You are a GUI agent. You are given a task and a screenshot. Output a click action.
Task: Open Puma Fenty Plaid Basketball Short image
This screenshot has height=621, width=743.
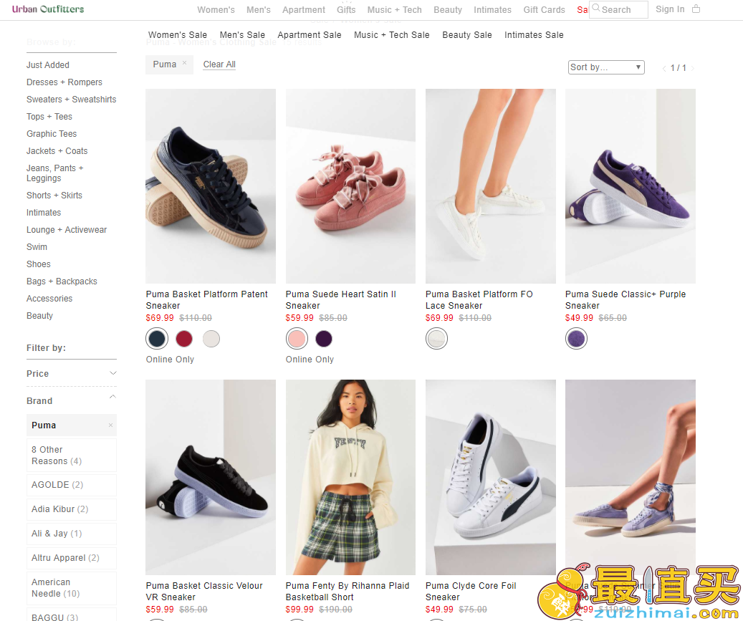pyautogui.click(x=350, y=477)
